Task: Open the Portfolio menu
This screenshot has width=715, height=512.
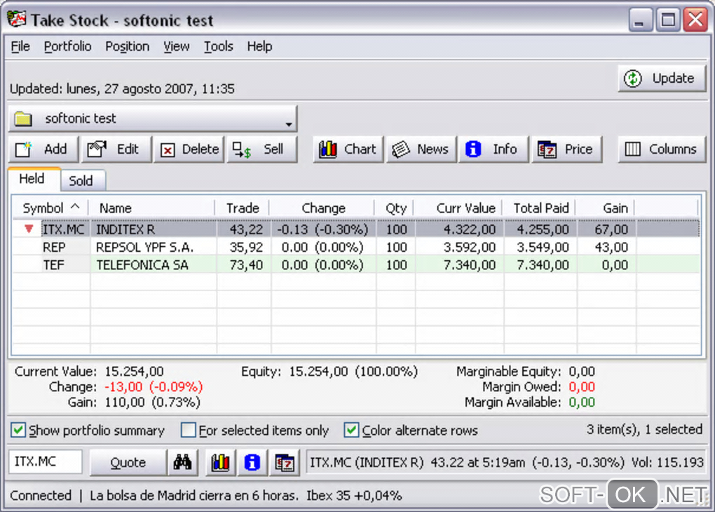Action: click(x=67, y=46)
